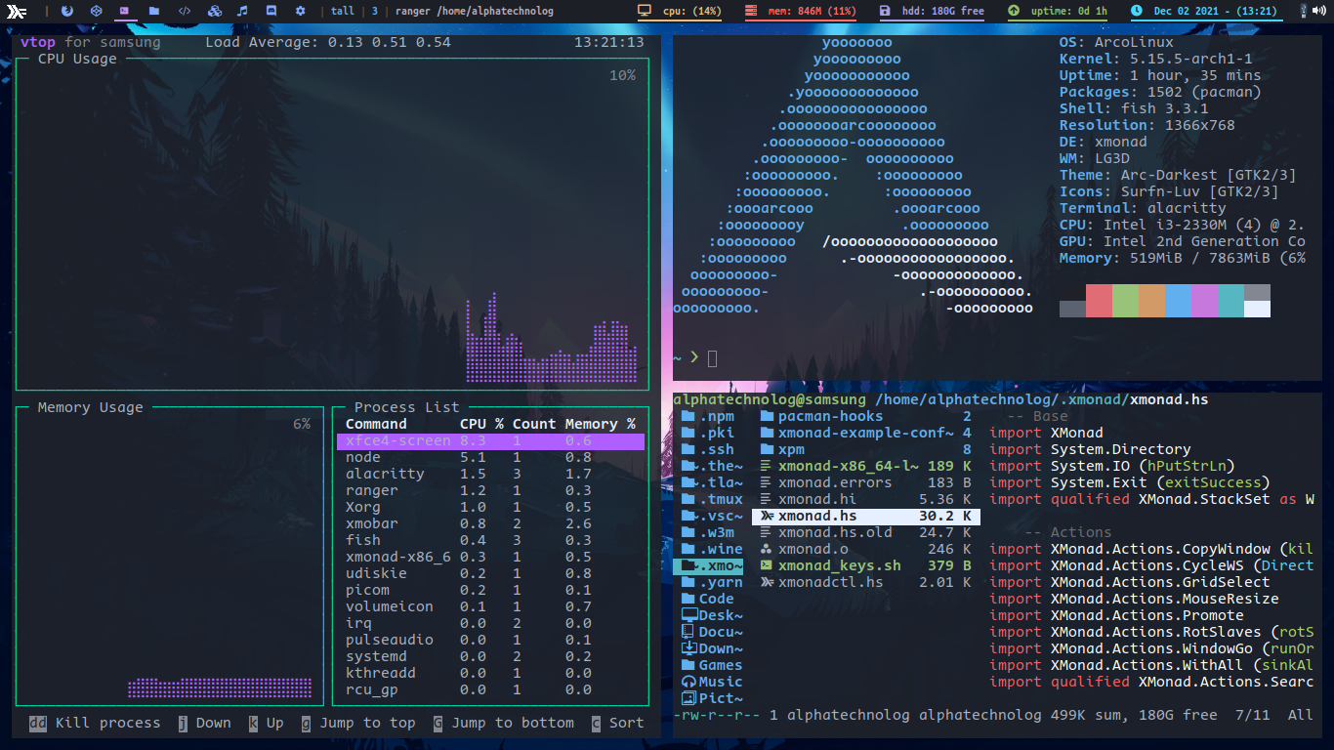The width and height of the screenshot is (1334, 750).
Task: Click the dd Kill process hint in vtop
Action: click(x=94, y=723)
